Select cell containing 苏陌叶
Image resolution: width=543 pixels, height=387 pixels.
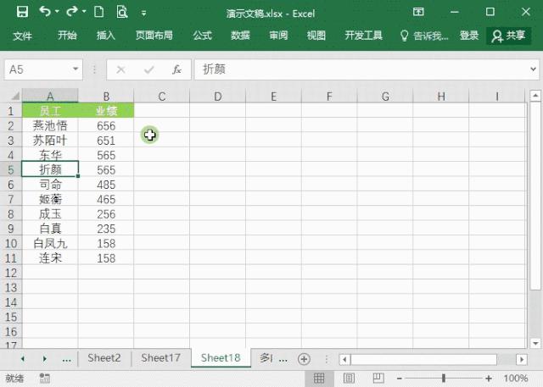pyautogui.click(x=50, y=141)
